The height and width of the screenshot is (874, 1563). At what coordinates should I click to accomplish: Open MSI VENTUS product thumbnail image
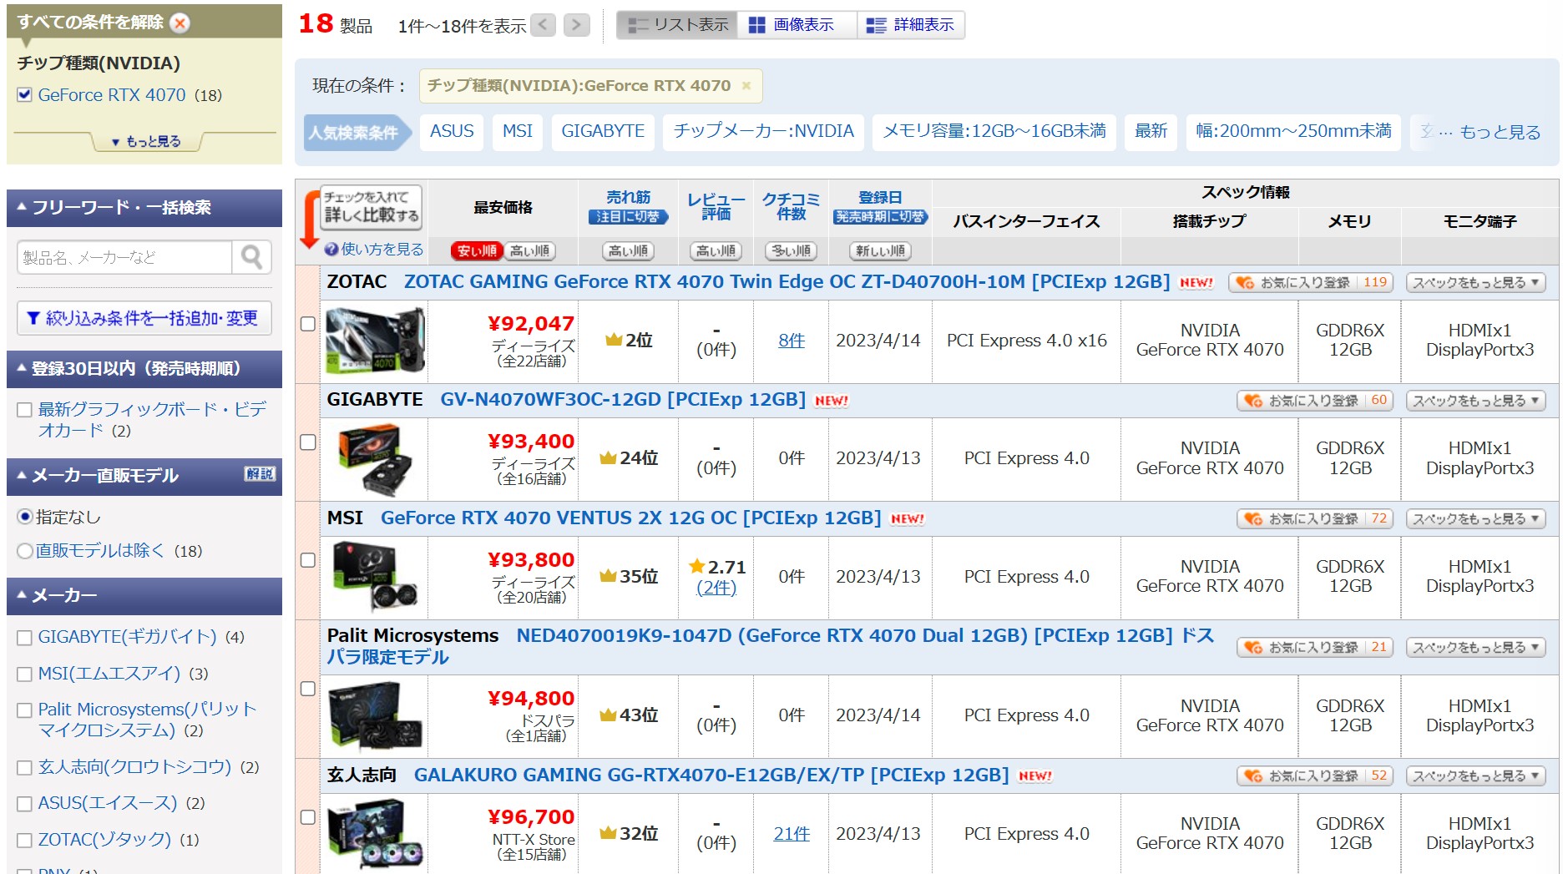click(375, 577)
